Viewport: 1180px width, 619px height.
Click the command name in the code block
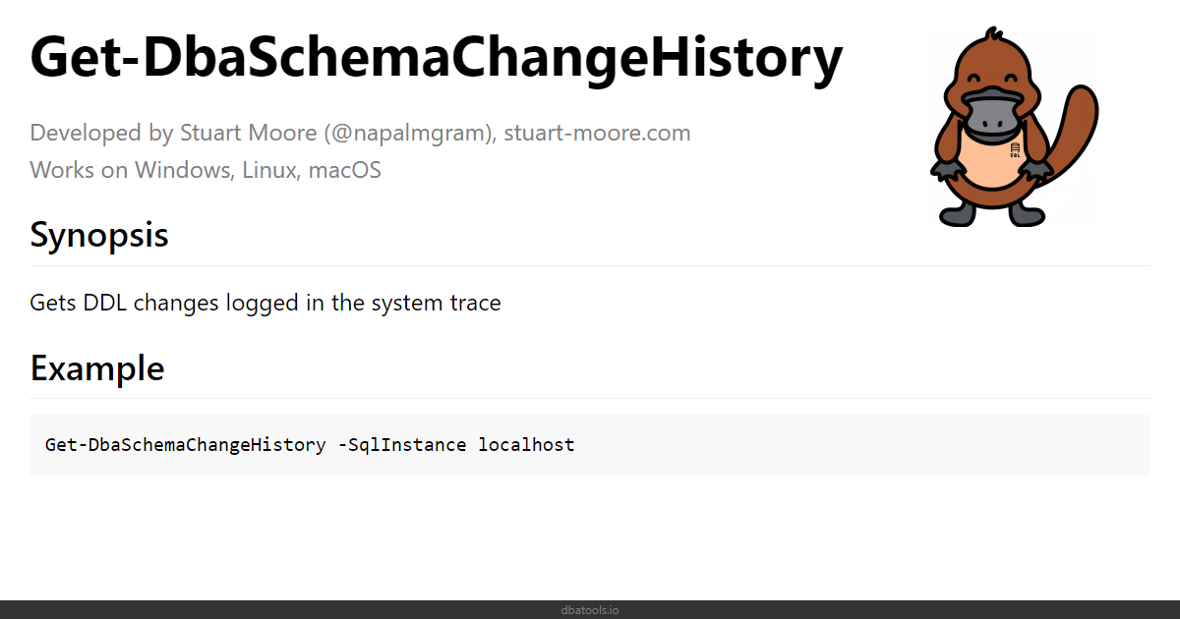point(185,444)
